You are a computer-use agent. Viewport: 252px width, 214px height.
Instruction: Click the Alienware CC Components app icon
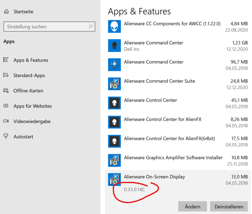click(x=114, y=26)
